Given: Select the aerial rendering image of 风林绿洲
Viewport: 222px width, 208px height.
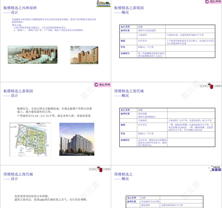Looking at the screenshot, I should click(33, 55).
